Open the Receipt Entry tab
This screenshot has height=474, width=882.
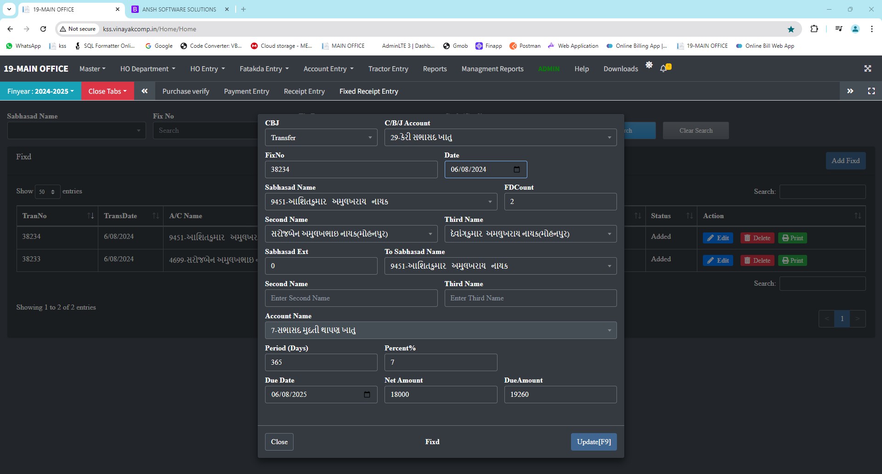[304, 91]
